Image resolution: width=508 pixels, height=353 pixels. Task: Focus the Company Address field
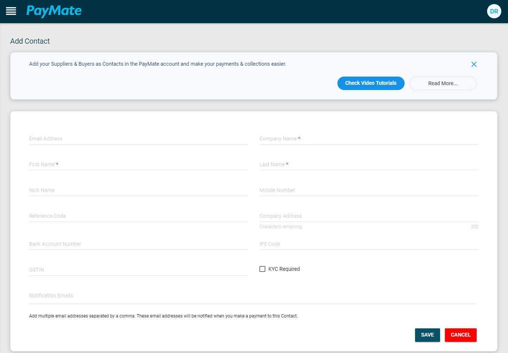[x=369, y=216]
